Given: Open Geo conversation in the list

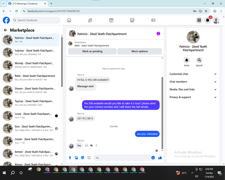Looking at the screenshot, I should click(x=30, y=128).
